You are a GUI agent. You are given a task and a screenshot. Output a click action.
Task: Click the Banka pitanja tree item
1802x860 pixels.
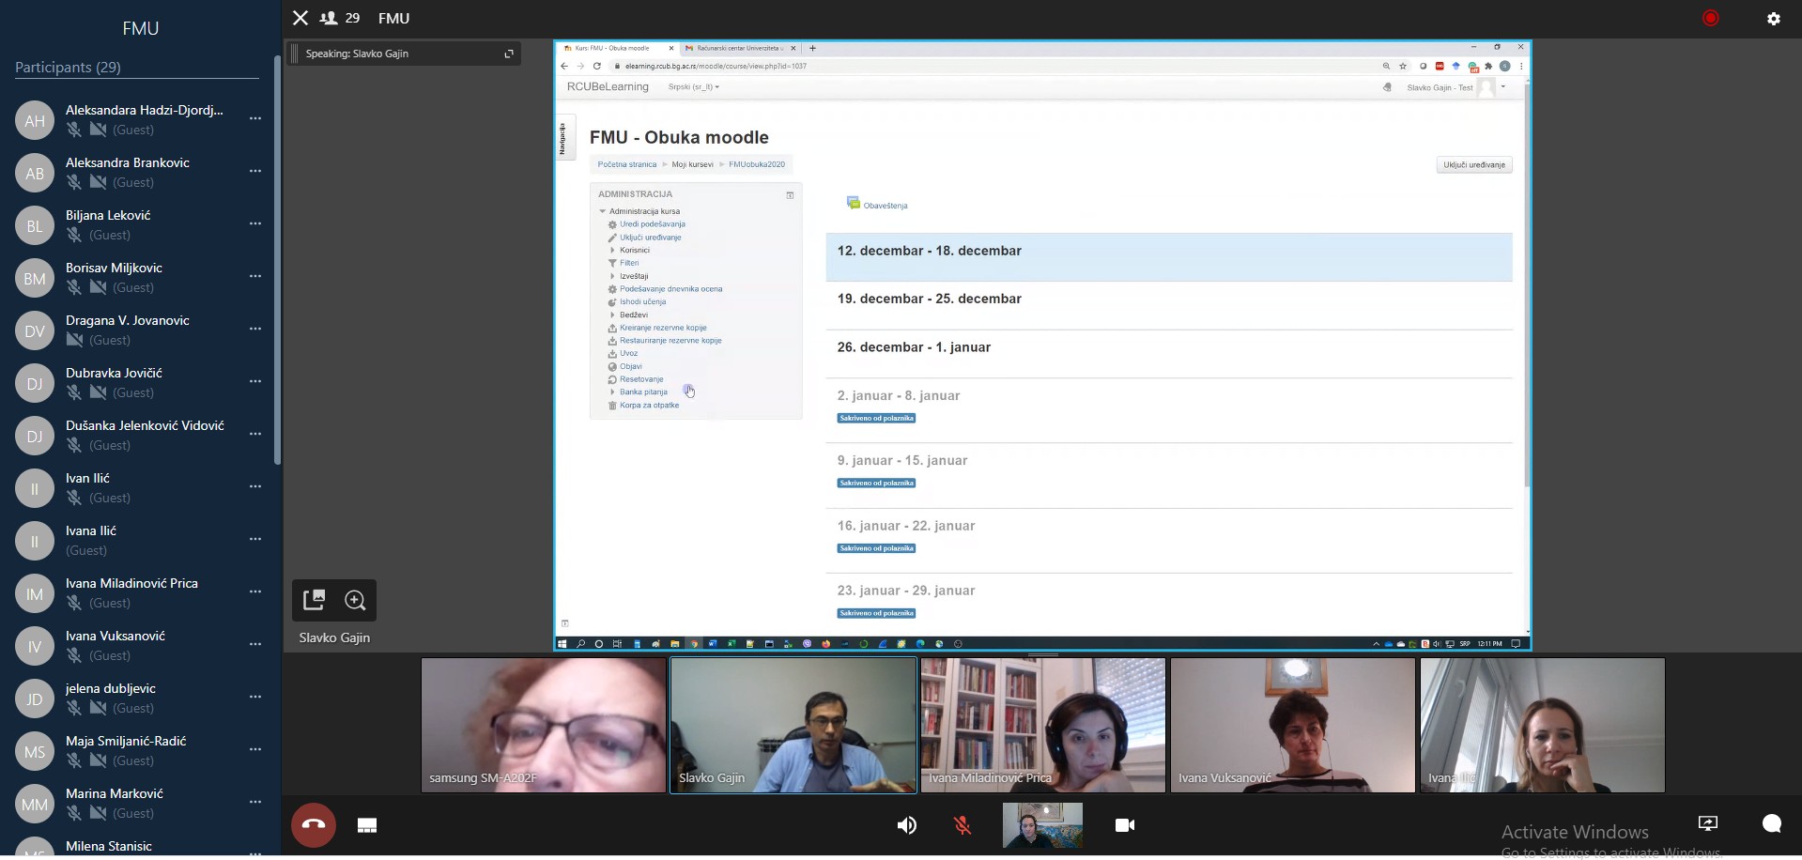tap(643, 392)
